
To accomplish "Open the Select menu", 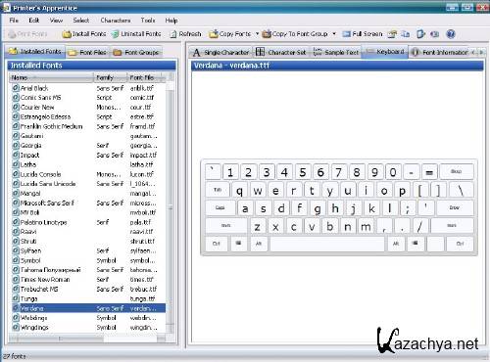I will click(81, 21).
